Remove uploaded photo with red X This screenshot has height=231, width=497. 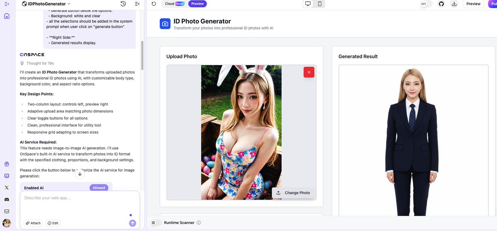click(309, 72)
